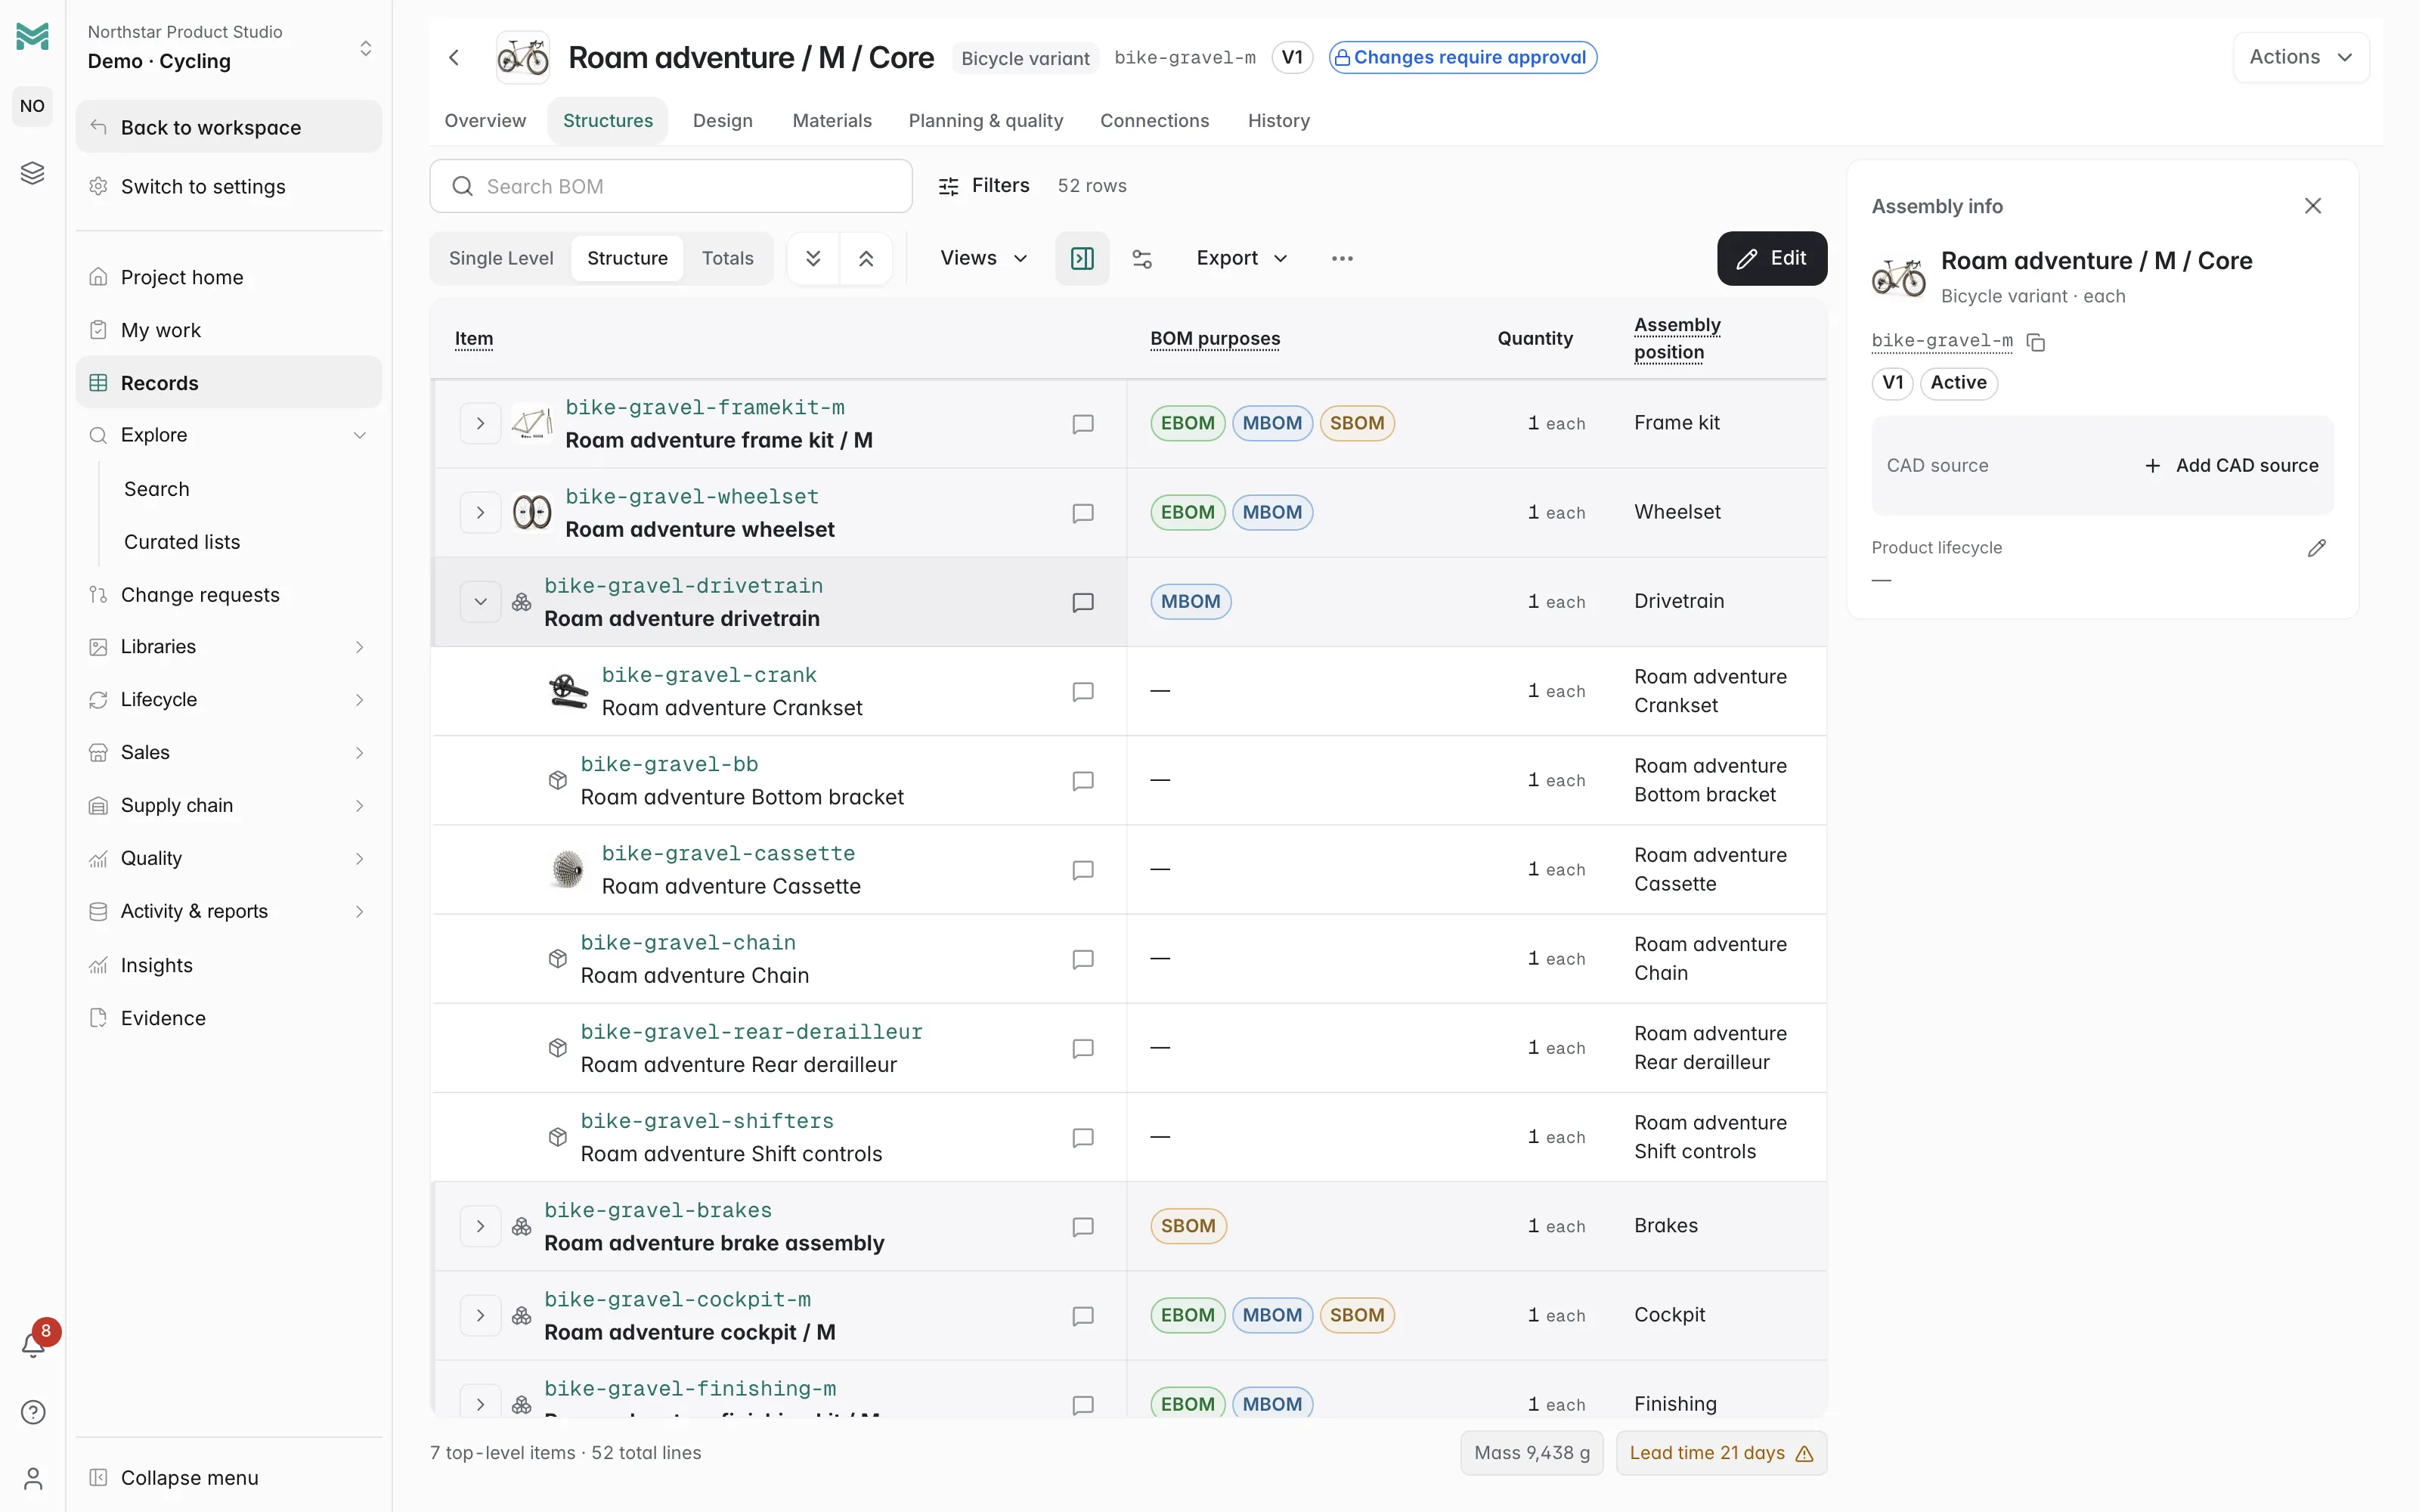Edit Product lifecycle with pencil icon
This screenshot has height=1512, width=2419.
[2316, 548]
